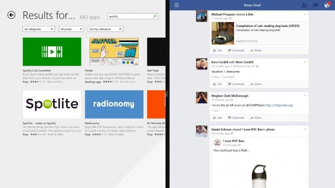
Task: Open Facebook hamburger menu
Action: [x=176, y=5]
